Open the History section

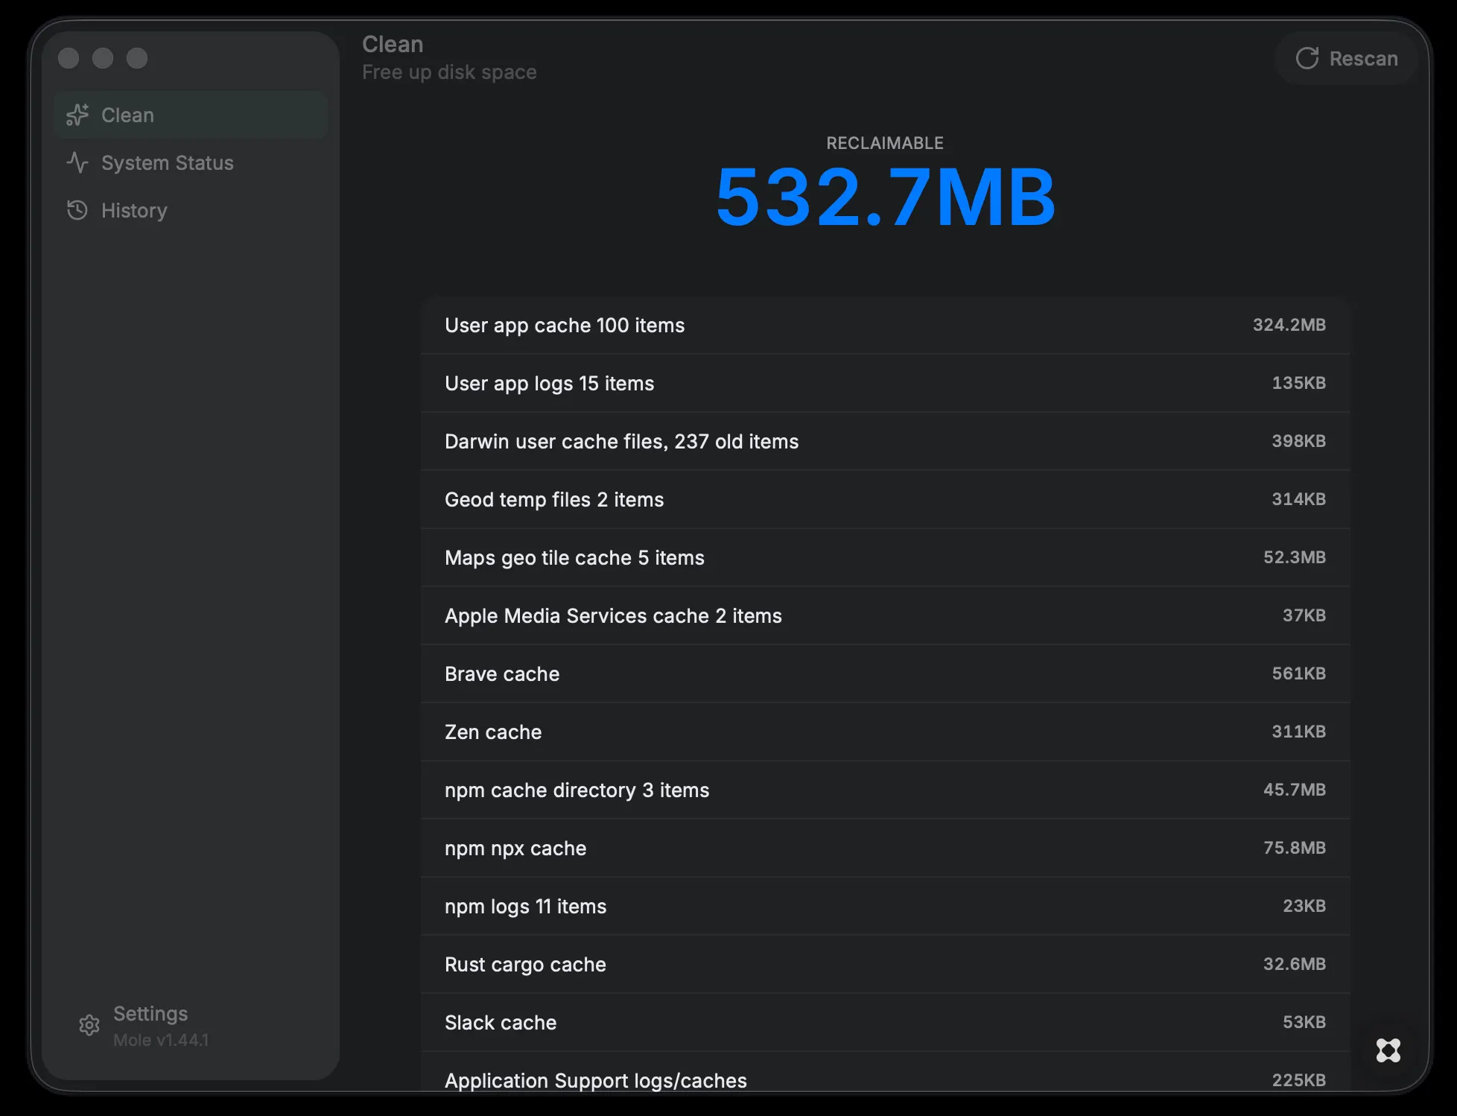tap(191, 210)
